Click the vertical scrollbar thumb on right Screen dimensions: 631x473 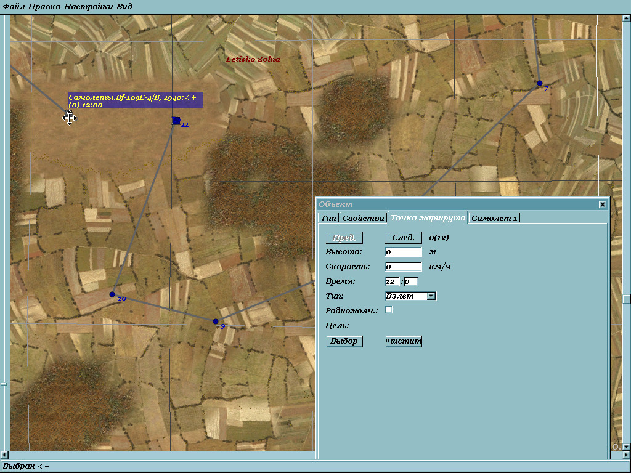coord(626,299)
